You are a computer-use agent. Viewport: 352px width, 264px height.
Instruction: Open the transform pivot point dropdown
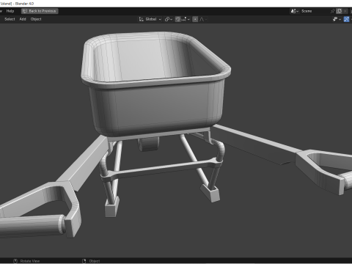(169, 19)
